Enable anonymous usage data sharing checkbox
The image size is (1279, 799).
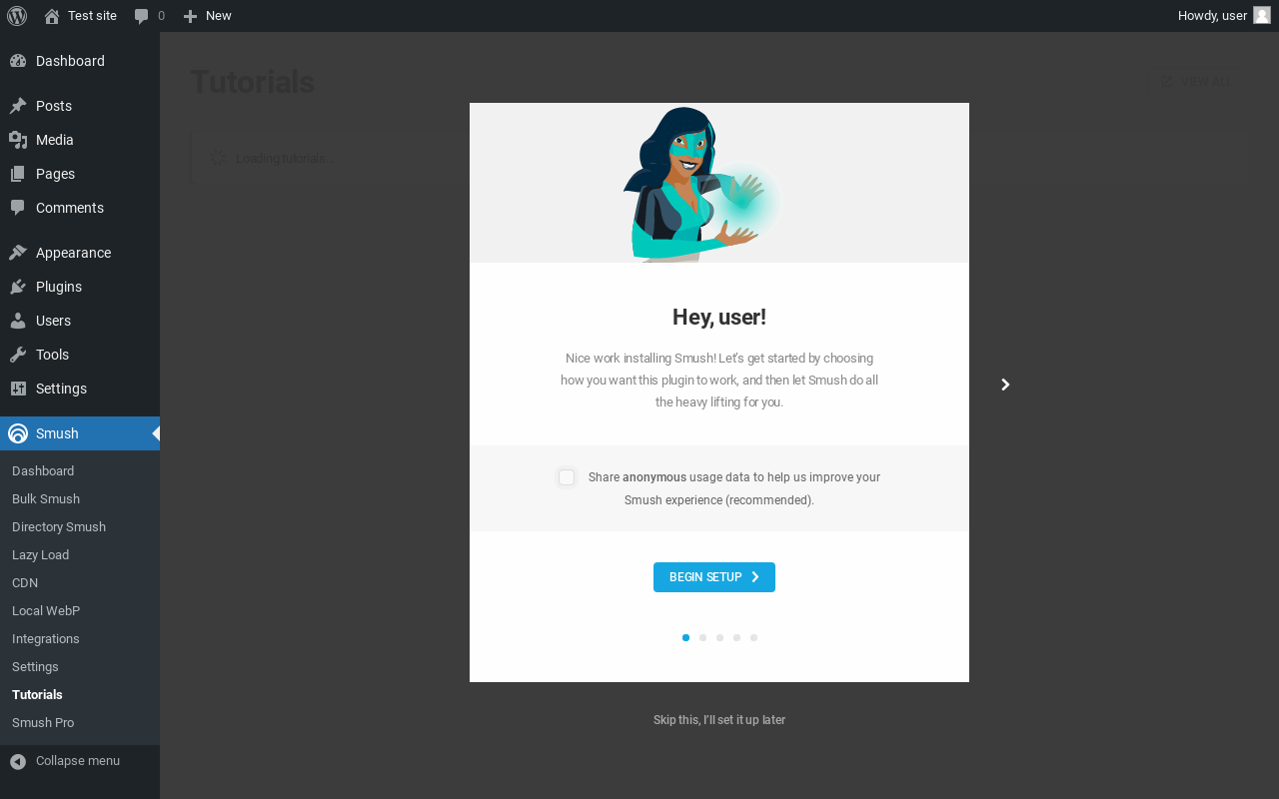[567, 477]
